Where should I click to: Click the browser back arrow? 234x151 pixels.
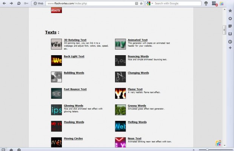tap(4, 3)
